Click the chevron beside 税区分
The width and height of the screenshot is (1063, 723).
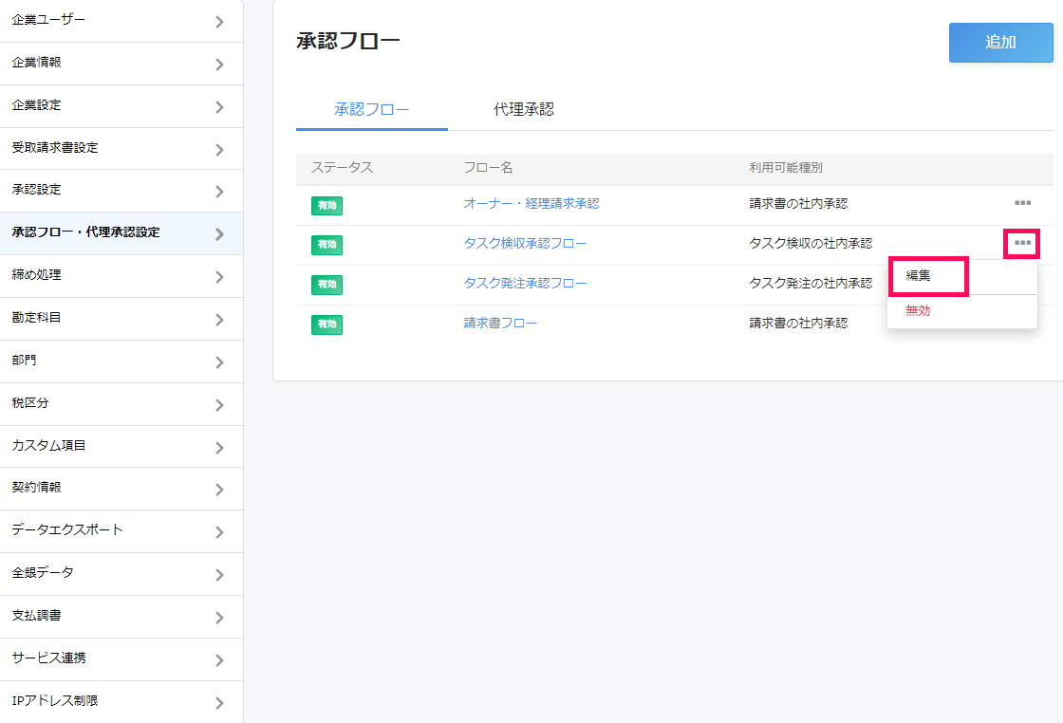(219, 404)
